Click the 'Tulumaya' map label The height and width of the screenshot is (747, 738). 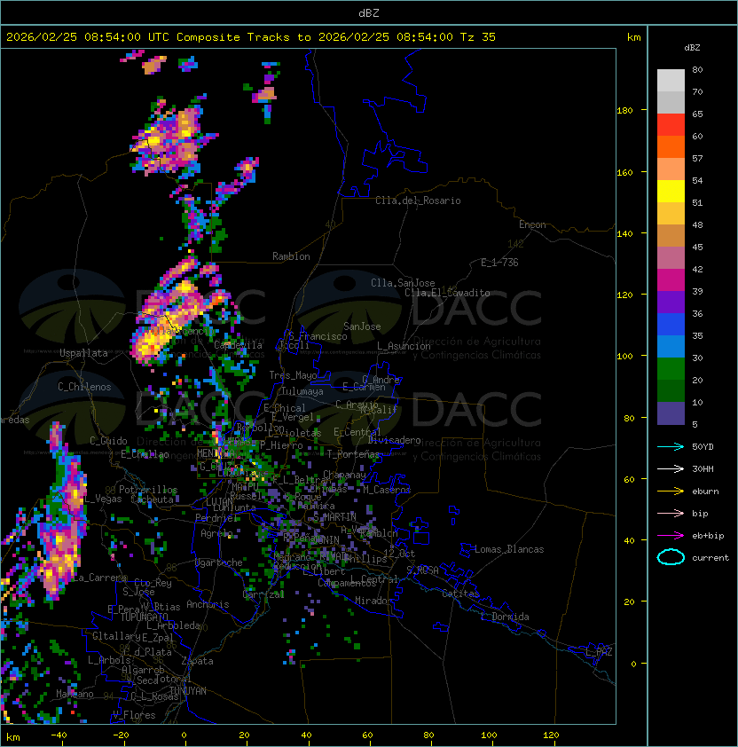302,391
